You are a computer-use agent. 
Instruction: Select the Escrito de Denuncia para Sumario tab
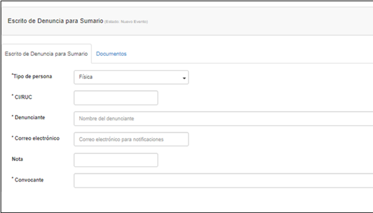pos(46,54)
